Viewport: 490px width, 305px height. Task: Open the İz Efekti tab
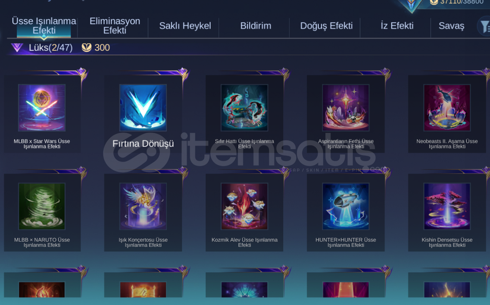pos(397,26)
